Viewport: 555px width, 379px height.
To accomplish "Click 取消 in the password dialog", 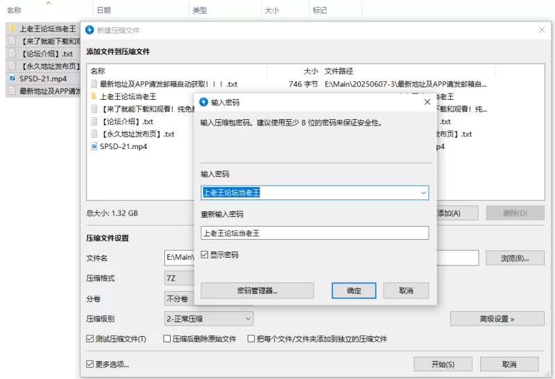I will [406, 290].
